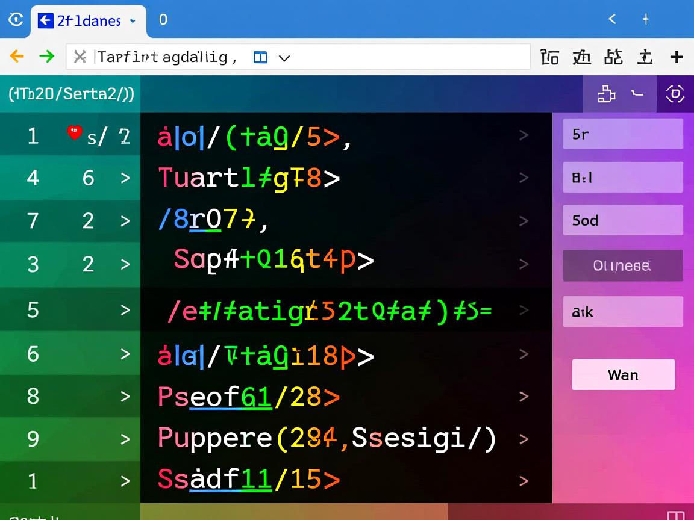Click the puzzle-piece icon in purple header
Screen dimensions: 694x520
[606, 94]
